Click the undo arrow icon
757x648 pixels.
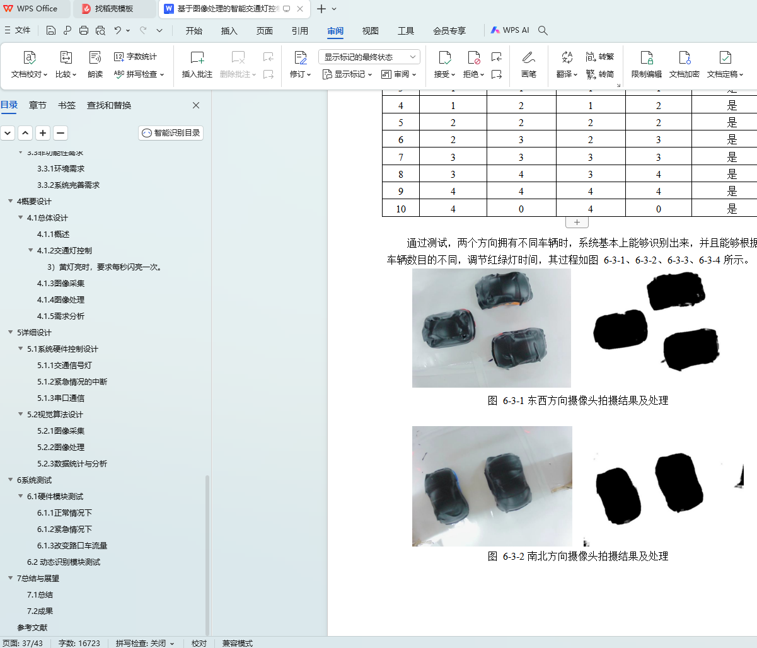pos(118,30)
